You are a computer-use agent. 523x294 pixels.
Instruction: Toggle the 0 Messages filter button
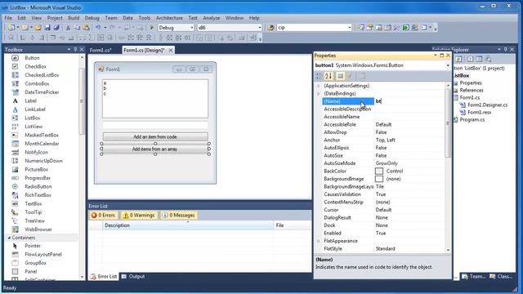[178, 216]
